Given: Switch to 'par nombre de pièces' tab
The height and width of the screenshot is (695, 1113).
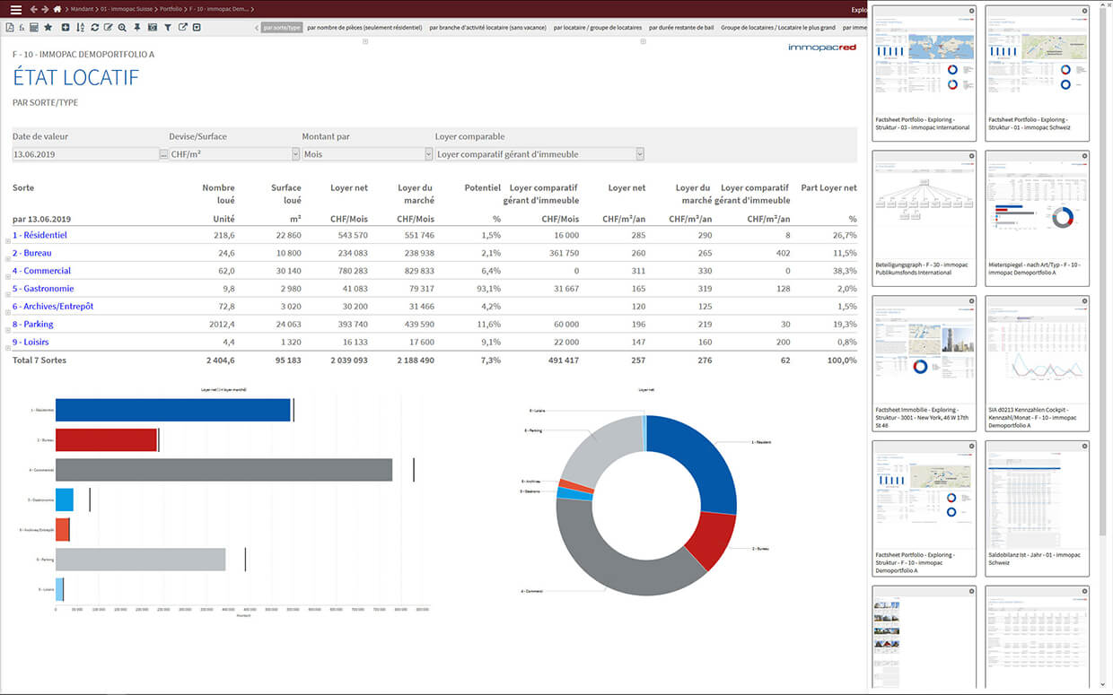Looking at the screenshot, I should pyautogui.click(x=364, y=28).
